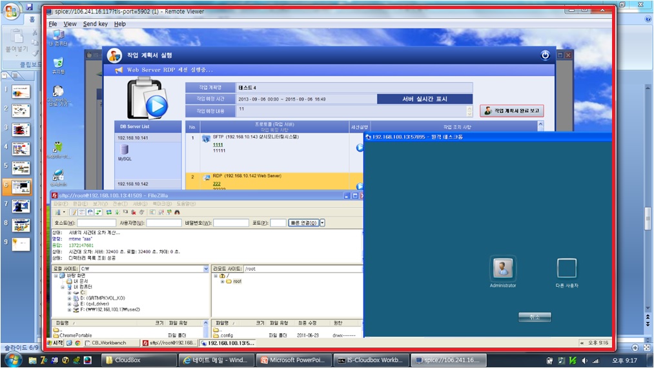Expand the D: drive tree node
This screenshot has width=654, height=368.
click(70, 298)
